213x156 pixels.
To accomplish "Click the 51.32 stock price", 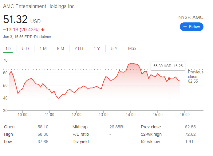I will click(x=15, y=20).
